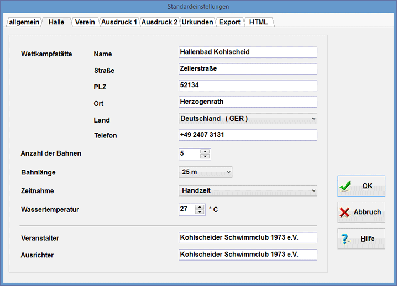Image resolution: width=397 pixels, height=286 pixels.
Task: Switch to the allgemein tab
Action: click(x=23, y=22)
